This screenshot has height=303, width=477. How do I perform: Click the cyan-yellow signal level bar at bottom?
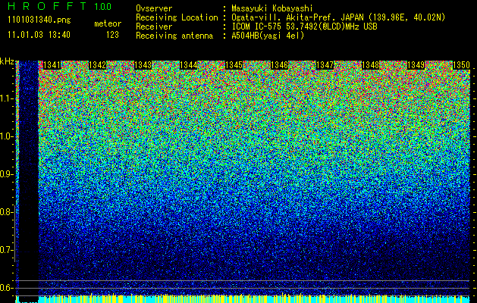(243, 299)
